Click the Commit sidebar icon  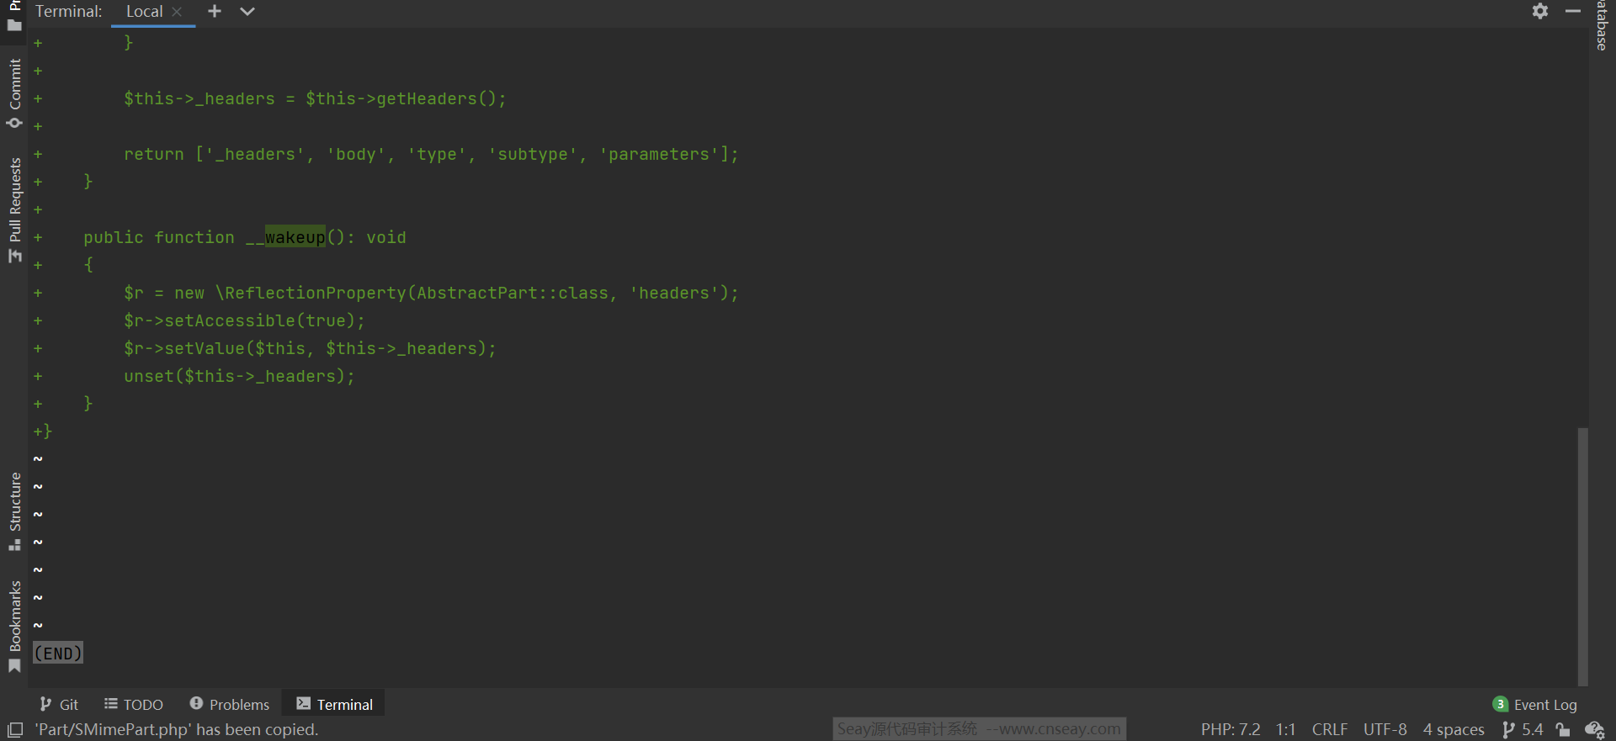tap(14, 123)
